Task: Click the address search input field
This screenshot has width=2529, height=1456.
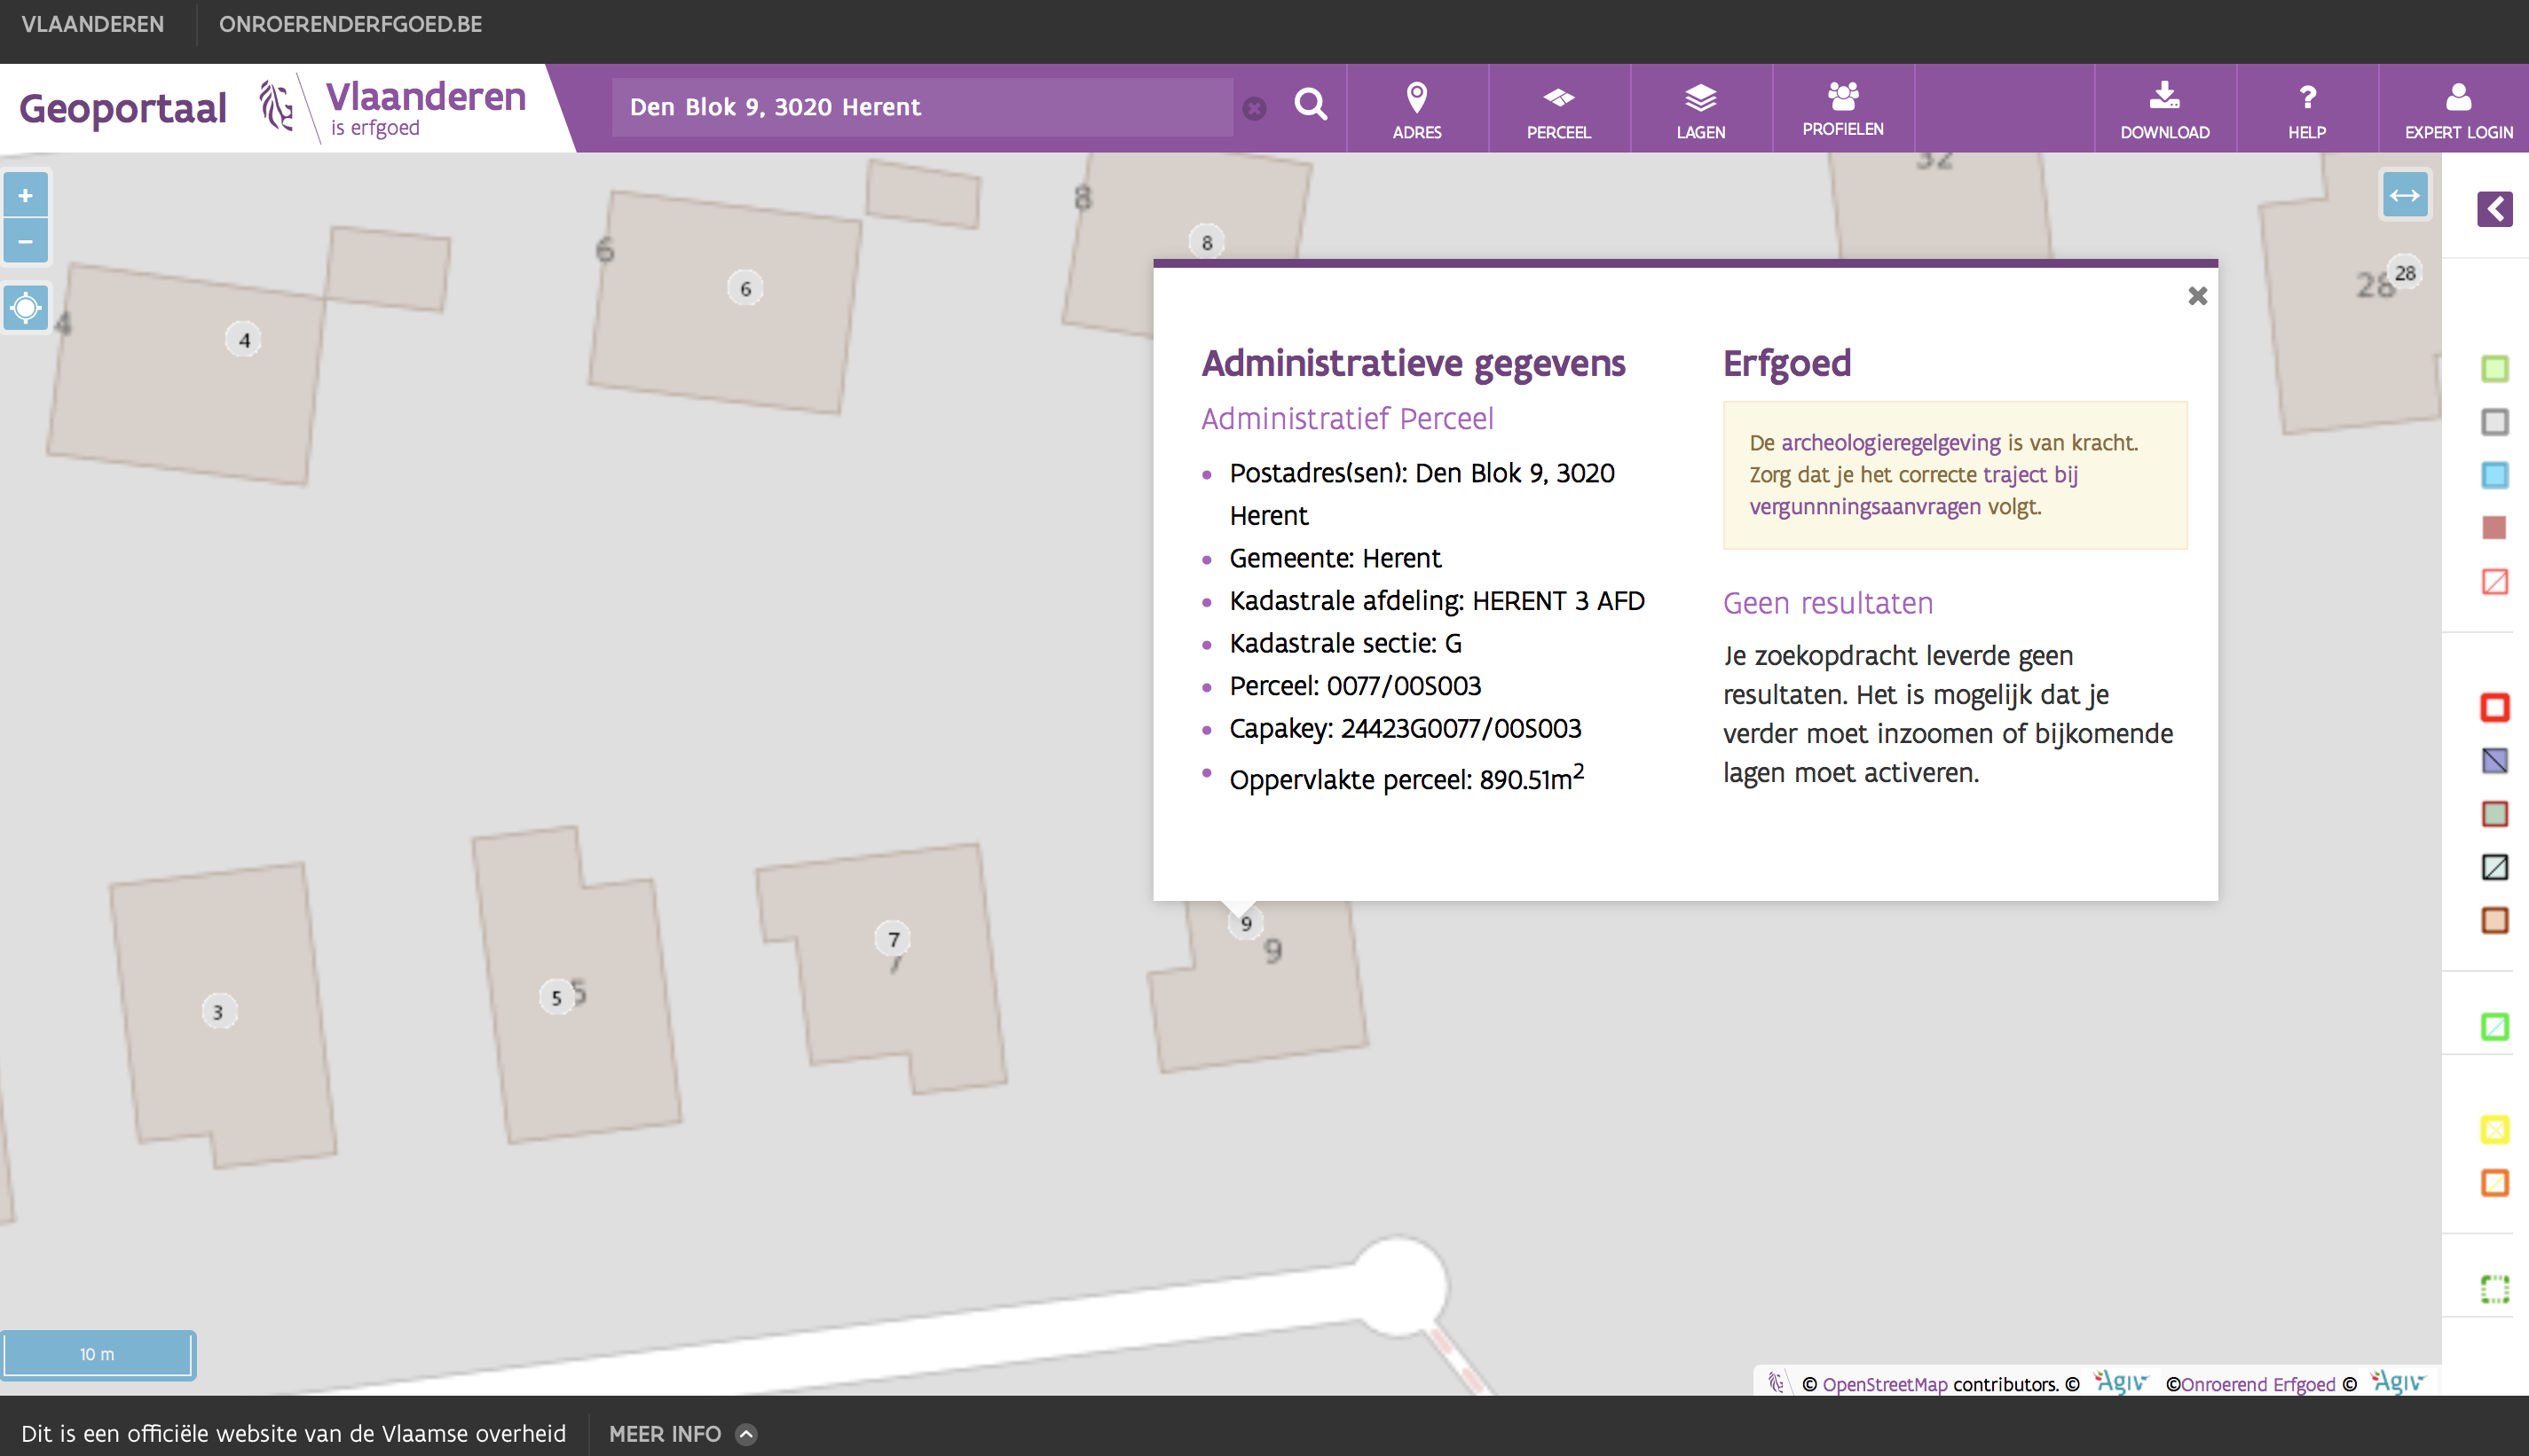Action: pos(920,107)
